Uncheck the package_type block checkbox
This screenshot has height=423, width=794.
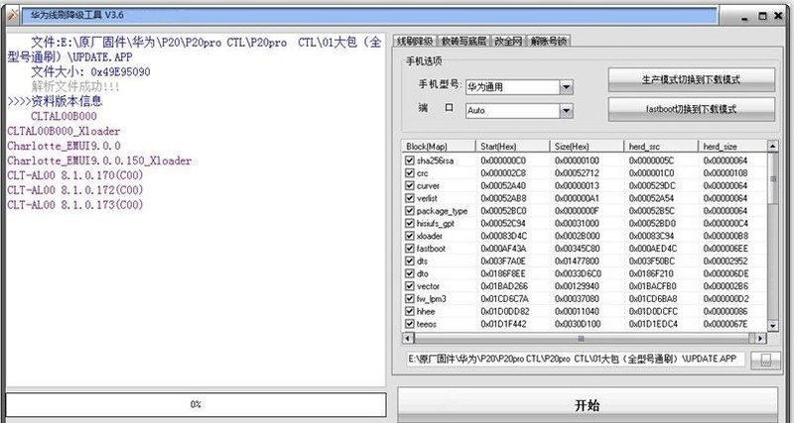click(410, 211)
